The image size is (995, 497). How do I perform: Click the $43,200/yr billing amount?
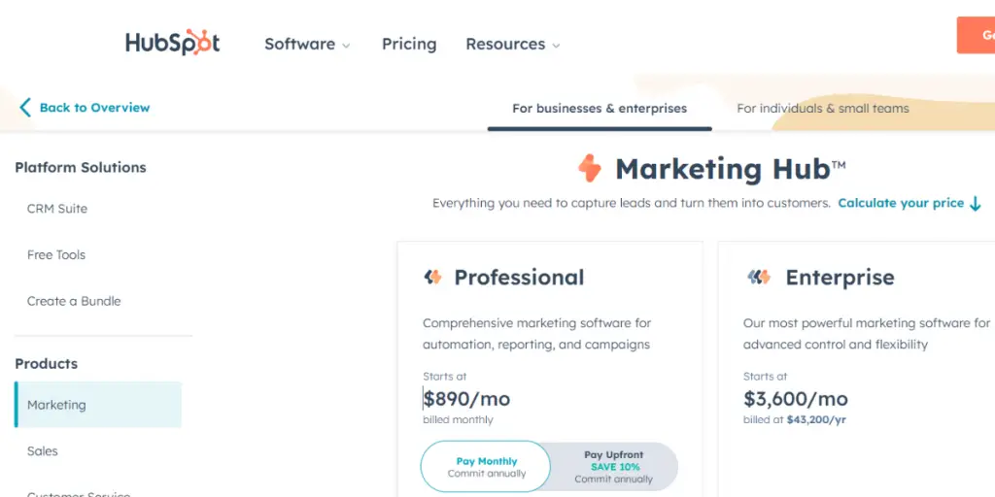(816, 419)
